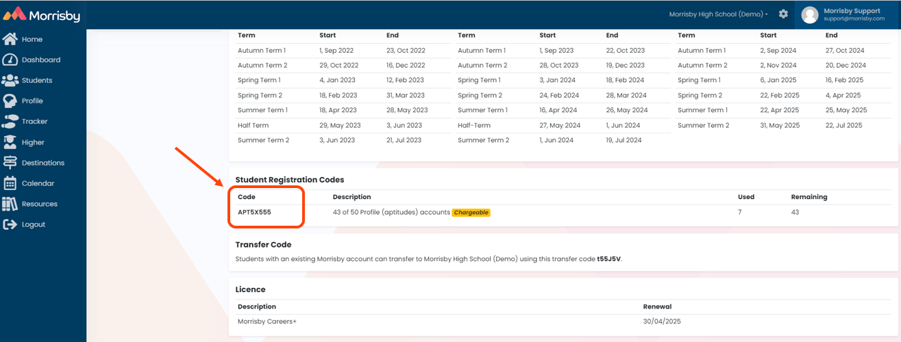
Task: Click the Morrisby Careers+ licence row
Action: (563, 321)
